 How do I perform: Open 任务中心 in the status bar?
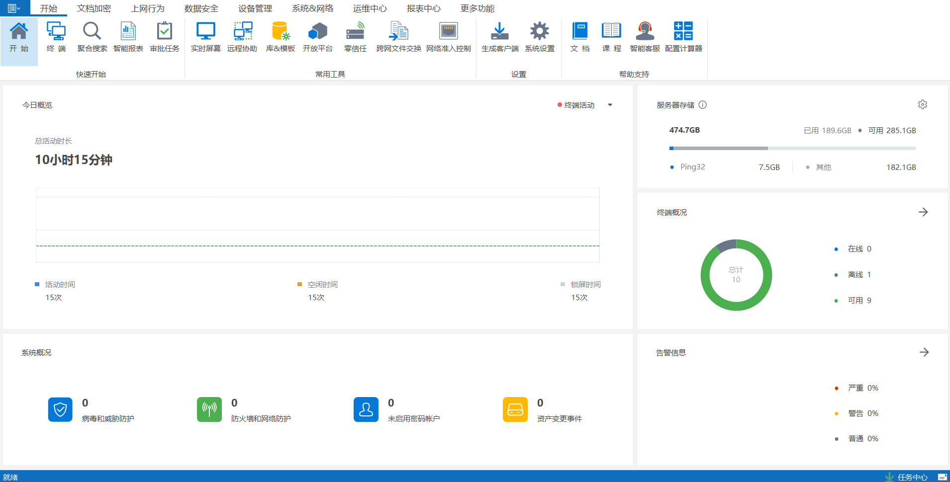(x=912, y=477)
